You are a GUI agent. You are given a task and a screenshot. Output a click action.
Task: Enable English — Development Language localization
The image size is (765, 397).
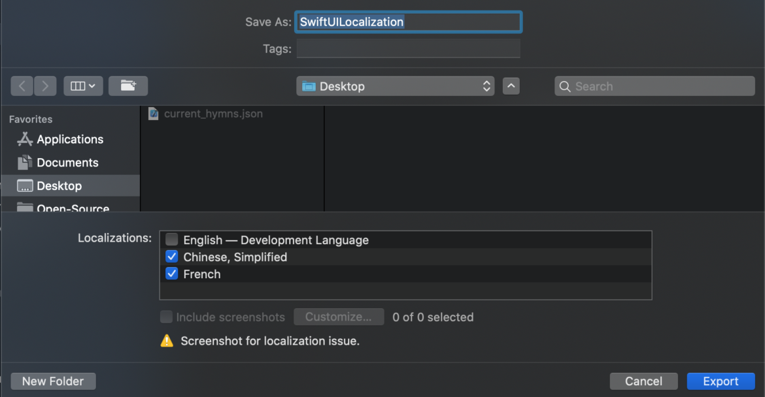(x=171, y=239)
